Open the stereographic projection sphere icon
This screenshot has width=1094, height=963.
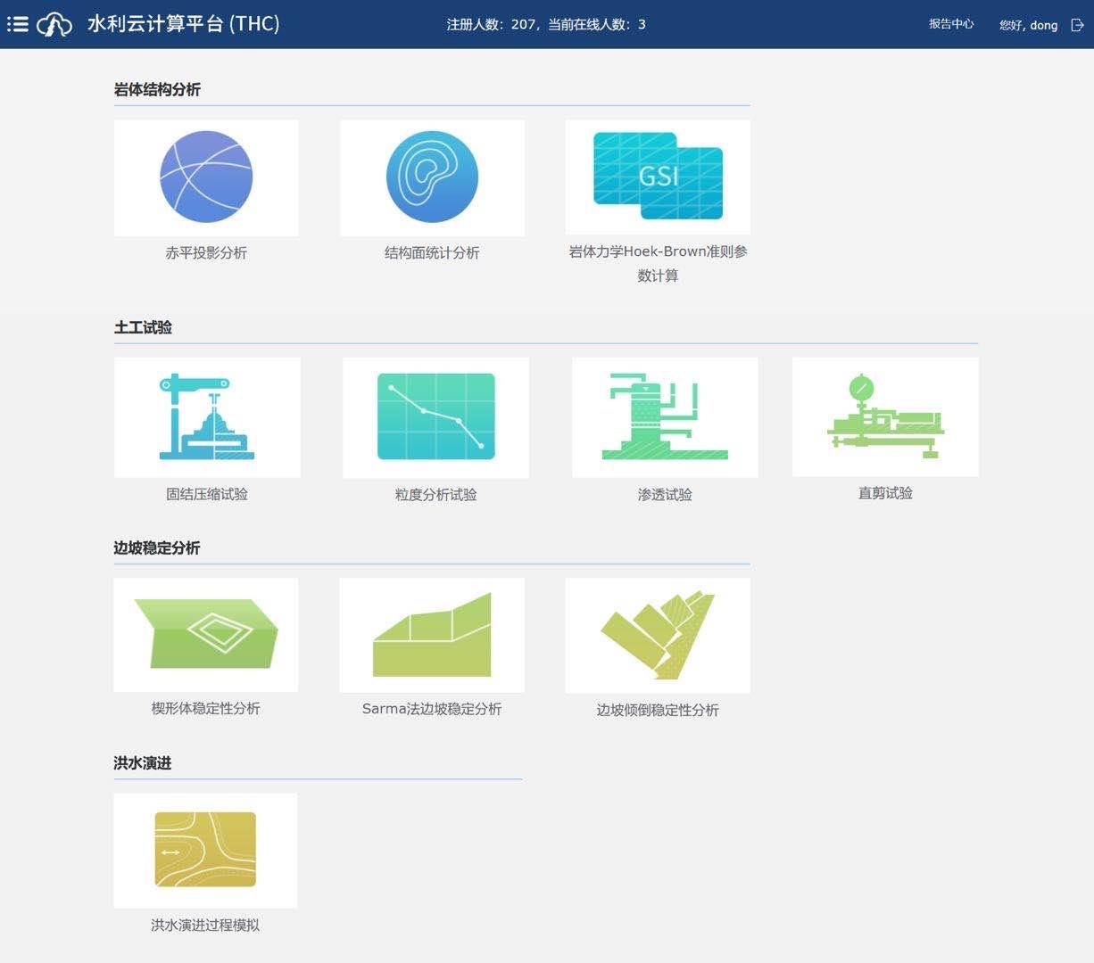[206, 177]
